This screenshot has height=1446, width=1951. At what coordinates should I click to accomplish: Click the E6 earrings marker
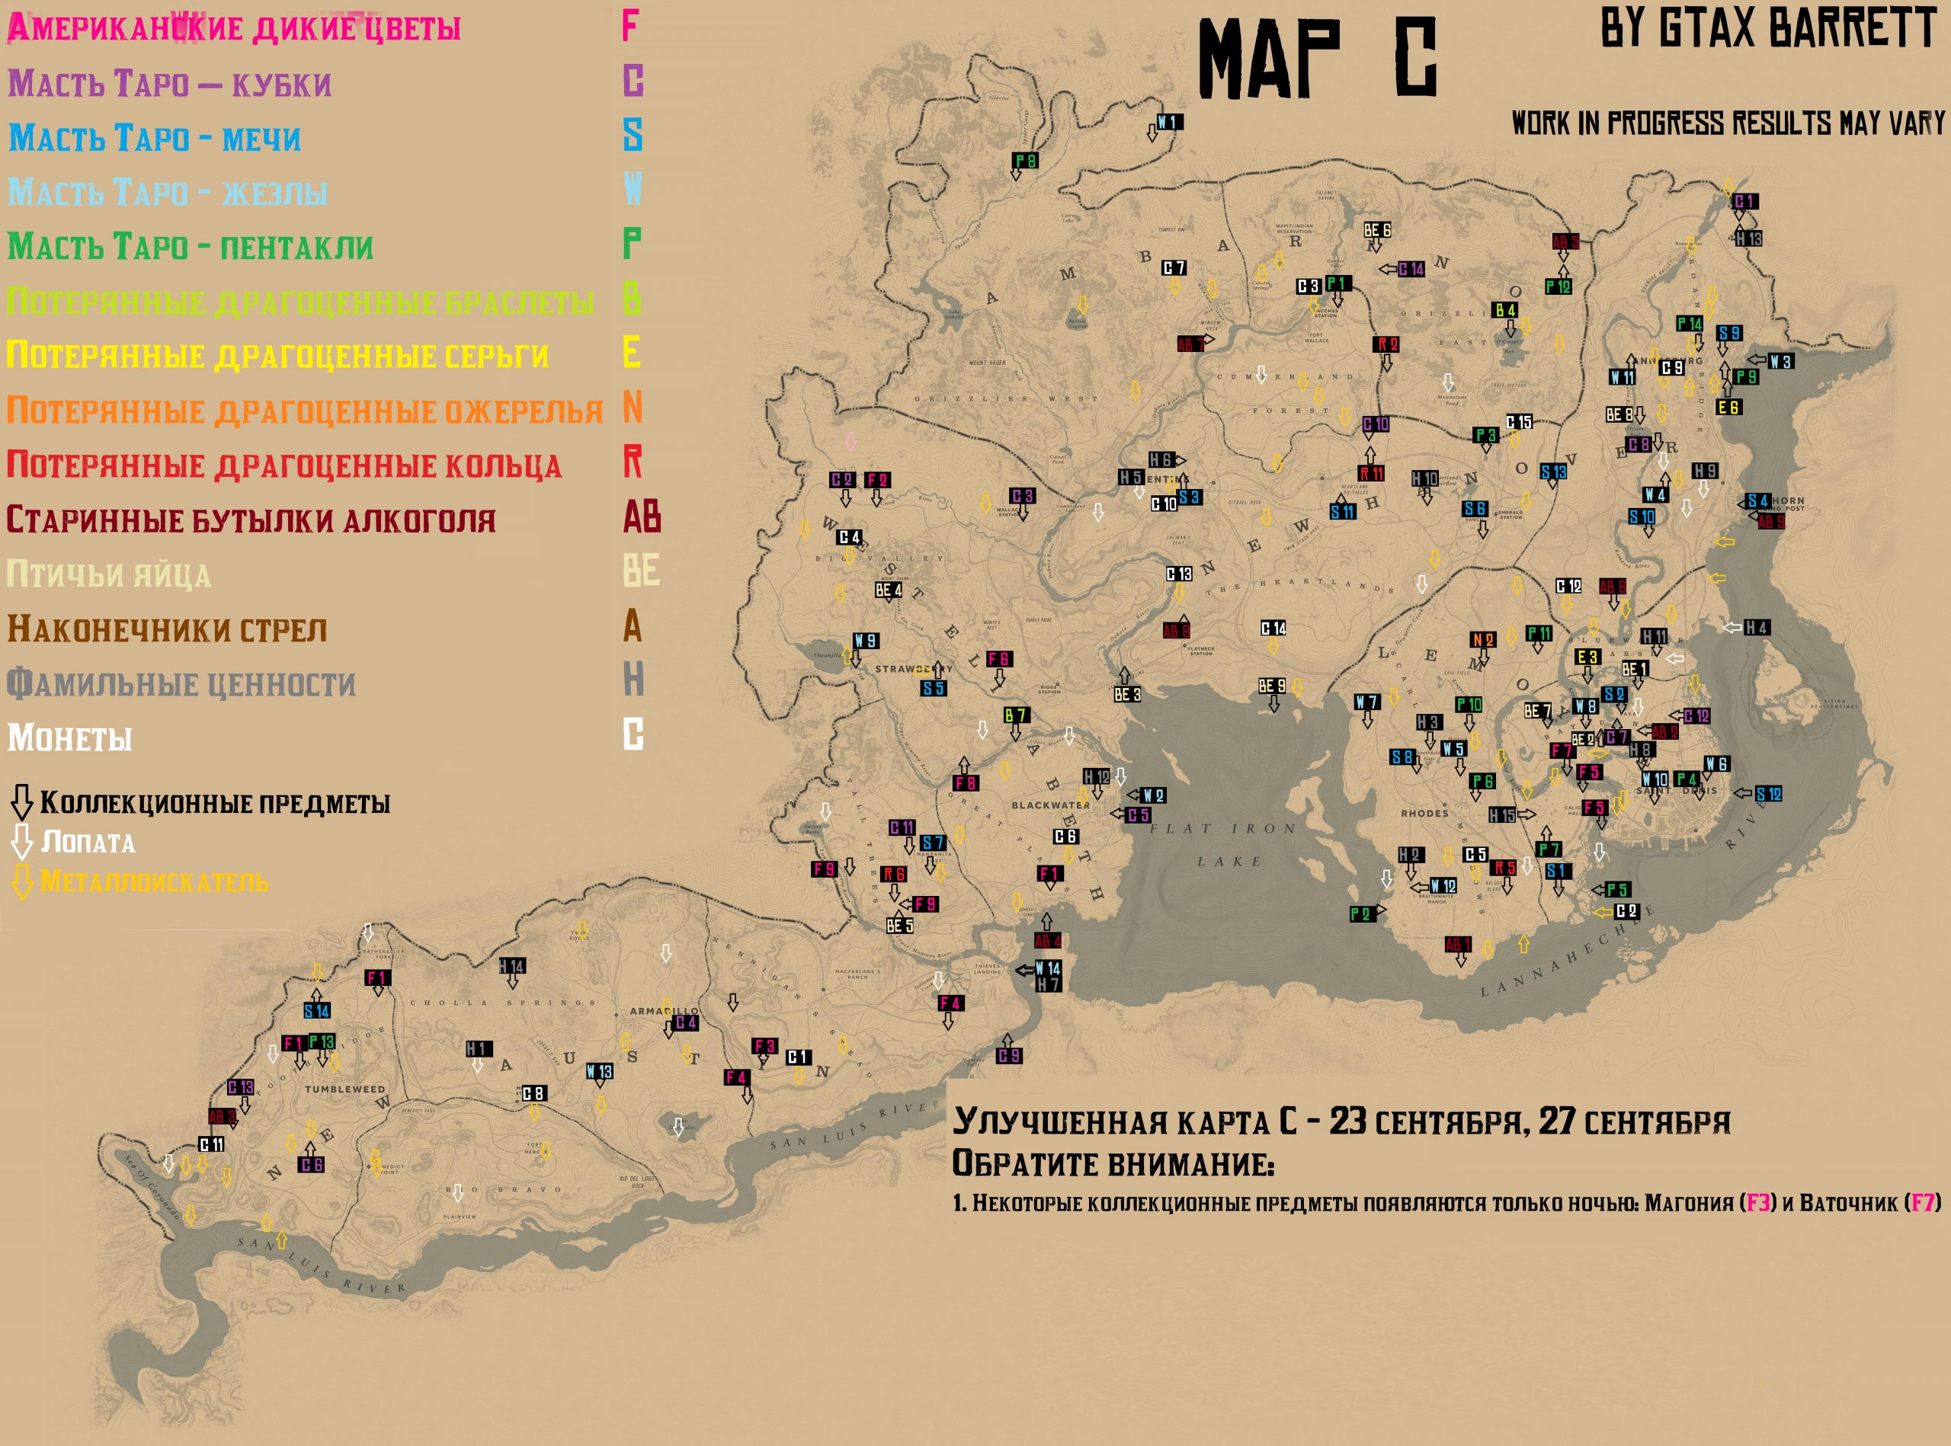coord(1728,408)
